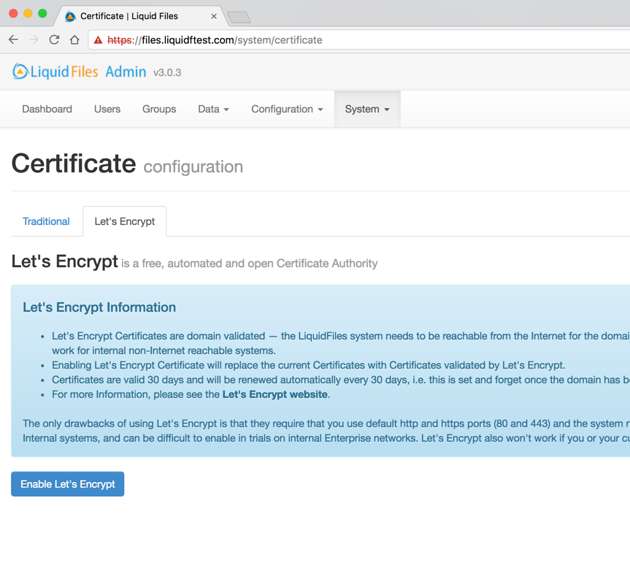Navigate to the Groups section
The width and height of the screenshot is (630, 571).
click(x=158, y=109)
